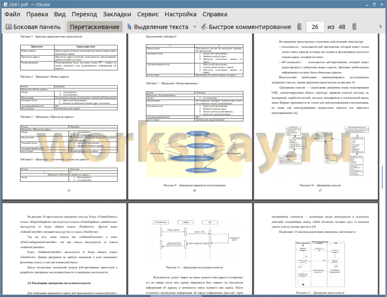Click the 'Сервер' box in the sequence diagram

click(x=186, y=222)
